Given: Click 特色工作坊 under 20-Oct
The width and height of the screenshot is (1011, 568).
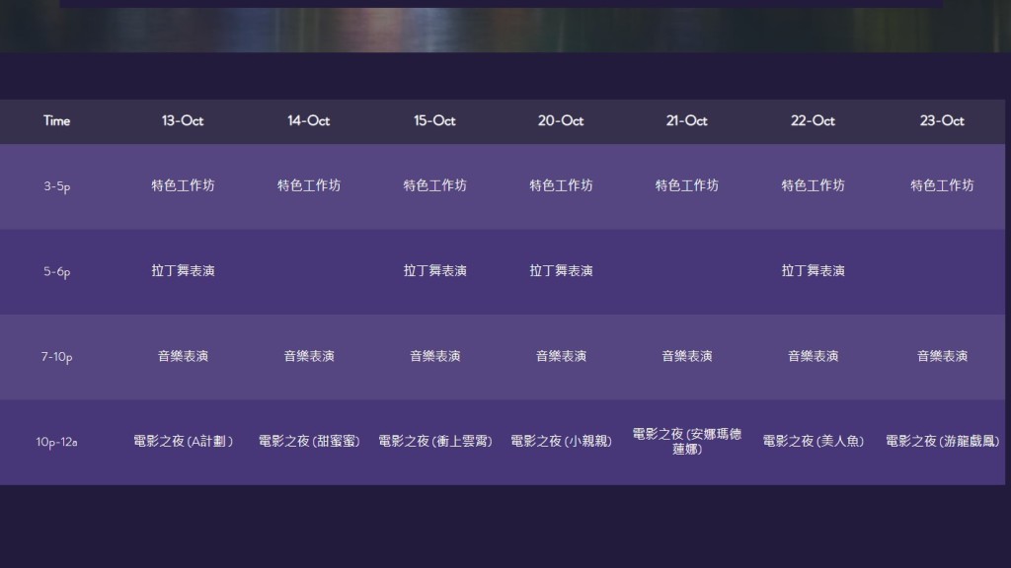Looking at the screenshot, I should pos(561,185).
